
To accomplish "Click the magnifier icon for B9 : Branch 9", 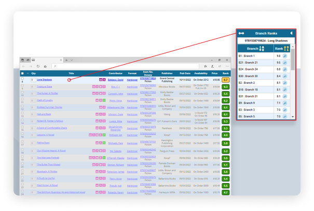I will pos(285,103).
